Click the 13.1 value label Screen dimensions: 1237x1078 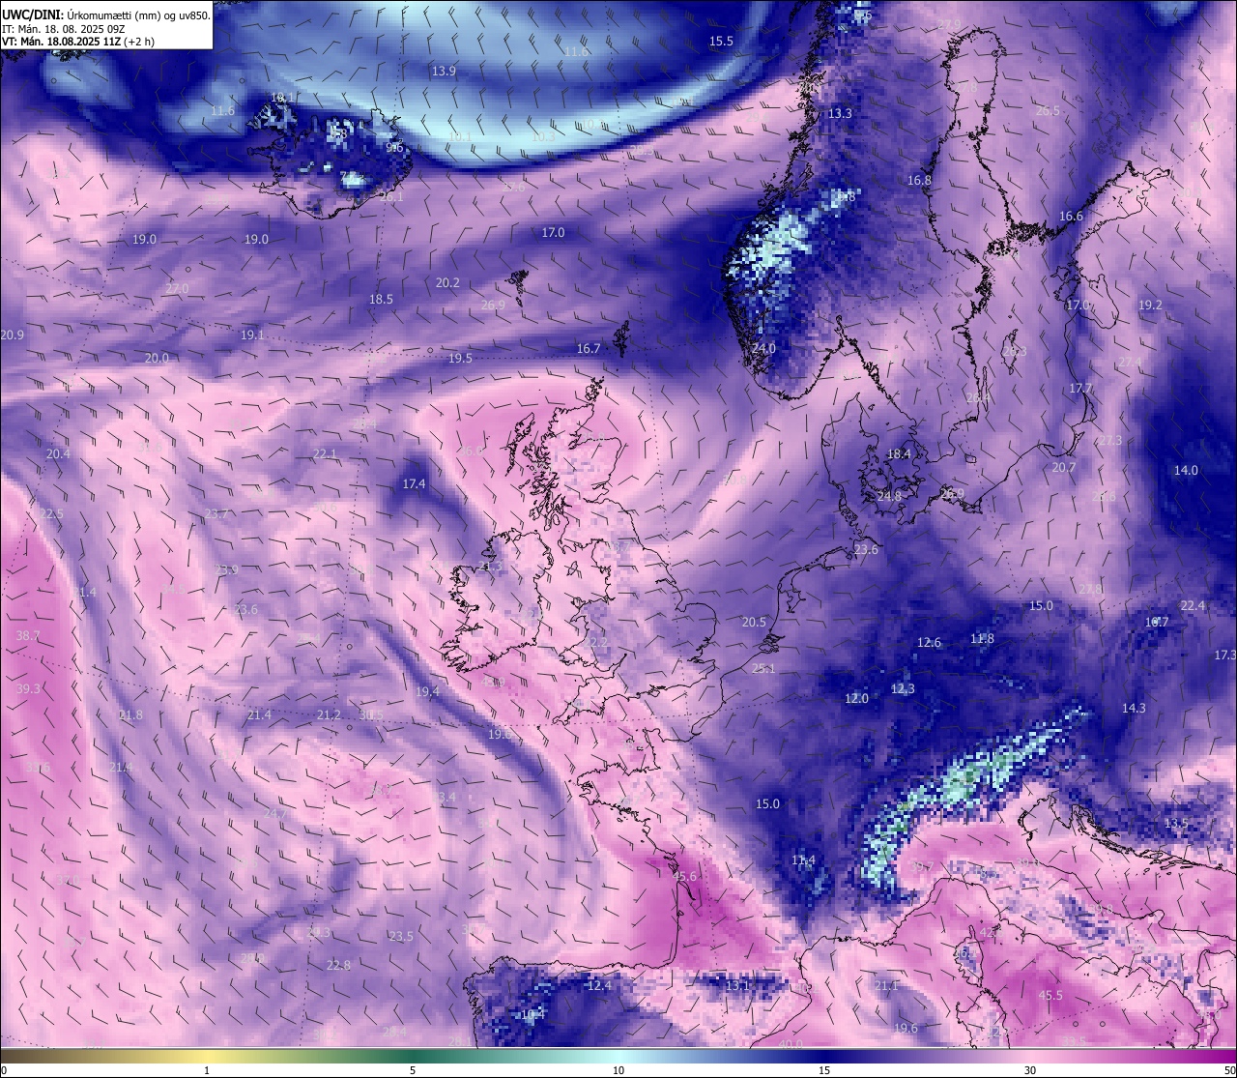coord(737,986)
